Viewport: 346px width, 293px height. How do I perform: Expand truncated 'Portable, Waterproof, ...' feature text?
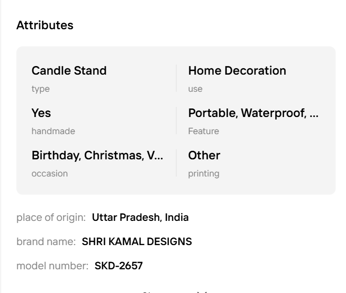coord(253,113)
